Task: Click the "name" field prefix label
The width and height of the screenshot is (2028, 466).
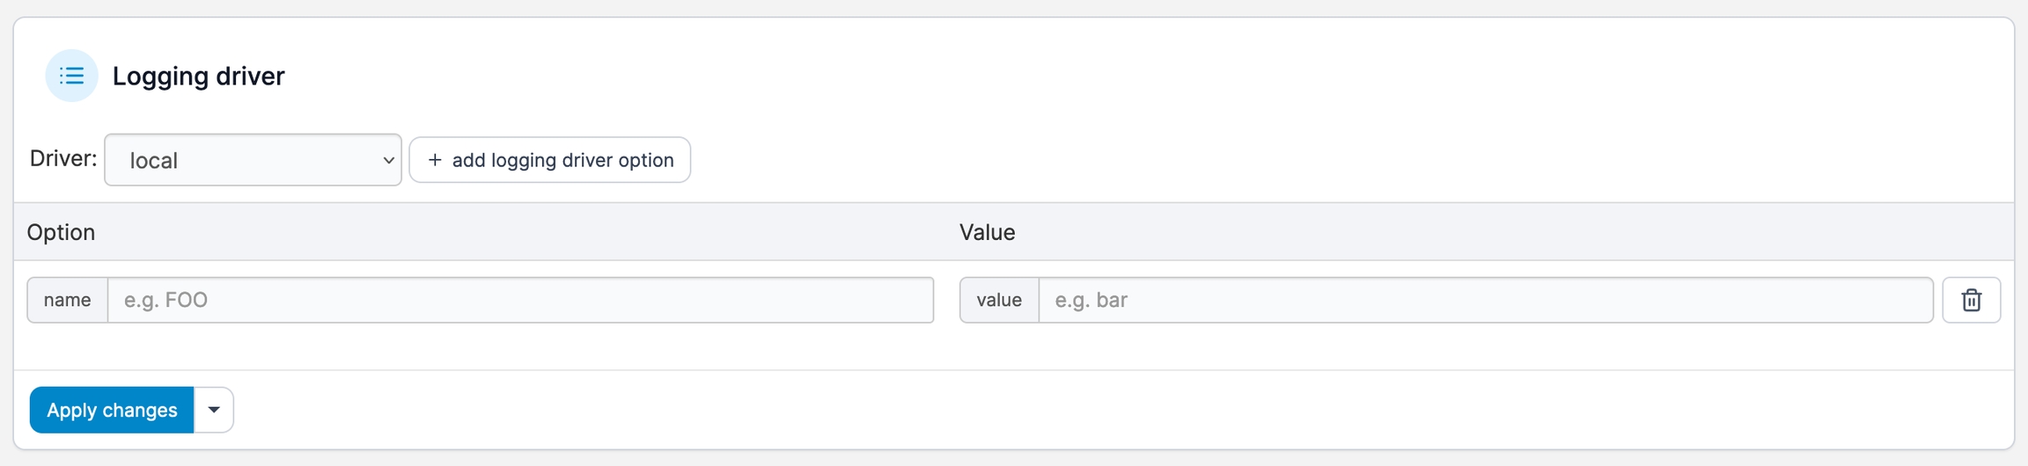Action: point(67,301)
